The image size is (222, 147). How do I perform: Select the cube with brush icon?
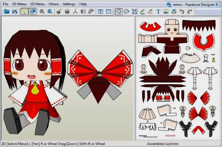coord(59,11)
